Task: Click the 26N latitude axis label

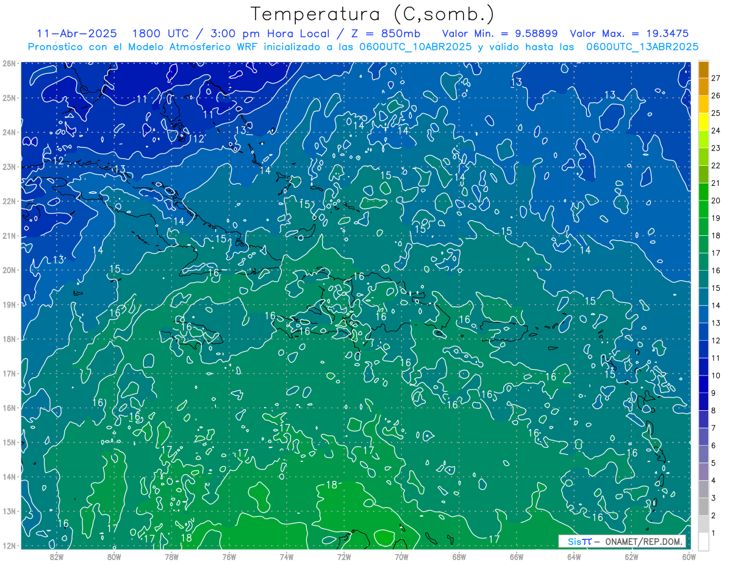Action: tap(9, 63)
